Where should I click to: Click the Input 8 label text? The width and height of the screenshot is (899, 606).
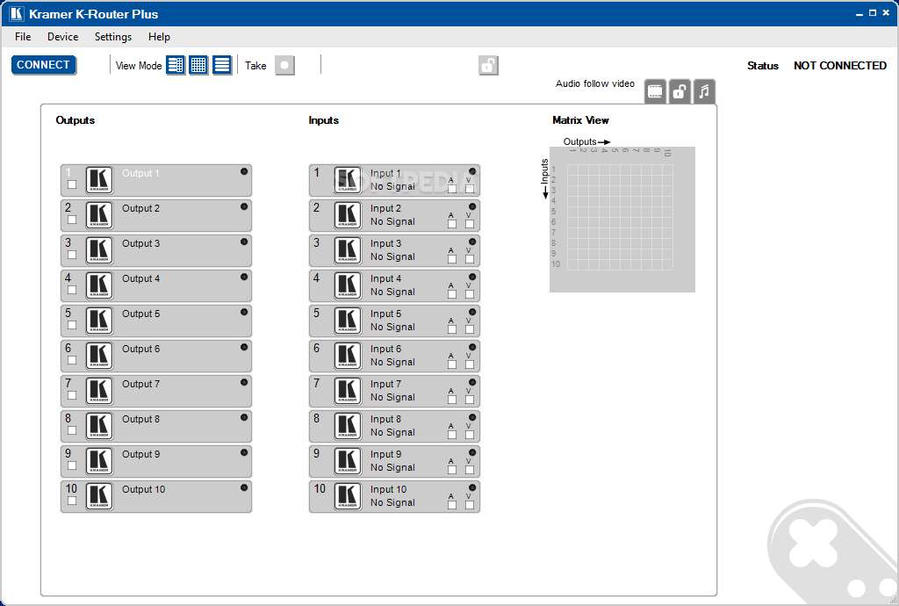click(x=386, y=419)
